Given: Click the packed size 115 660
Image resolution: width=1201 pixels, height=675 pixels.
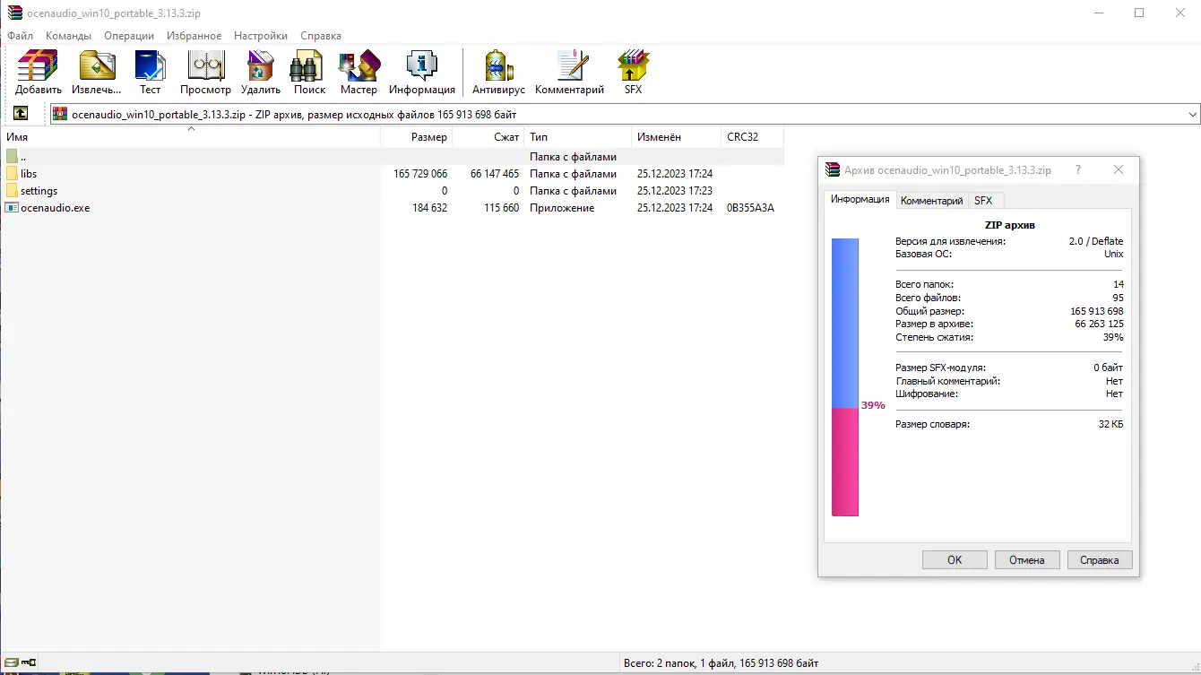Looking at the screenshot, I should pos(502,208).
